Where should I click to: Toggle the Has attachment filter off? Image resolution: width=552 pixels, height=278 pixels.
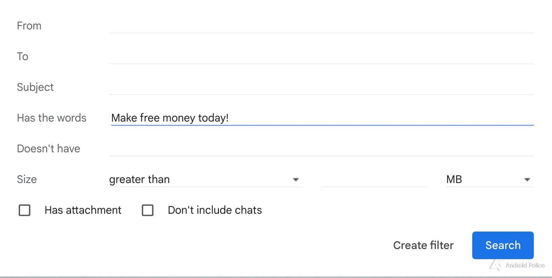click(x=24, y=210)
